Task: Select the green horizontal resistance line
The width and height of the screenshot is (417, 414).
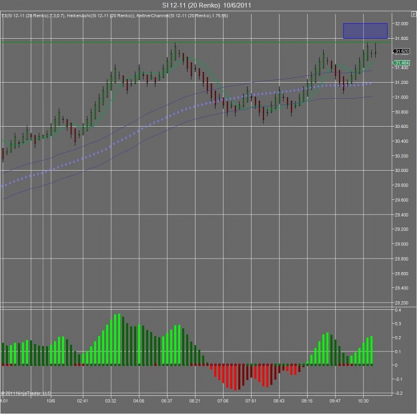Action: pyautogui.click(x=196, y=42)
